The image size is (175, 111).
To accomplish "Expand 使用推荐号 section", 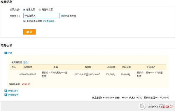I will point(11,95).
